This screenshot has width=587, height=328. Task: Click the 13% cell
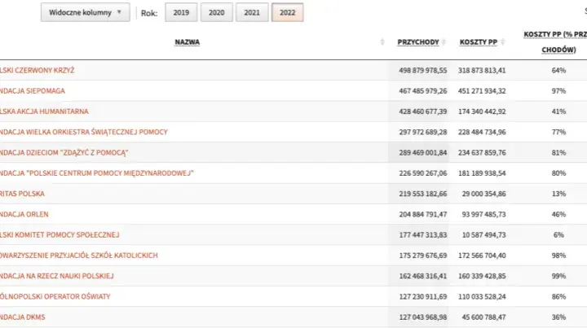coord(558,194)
